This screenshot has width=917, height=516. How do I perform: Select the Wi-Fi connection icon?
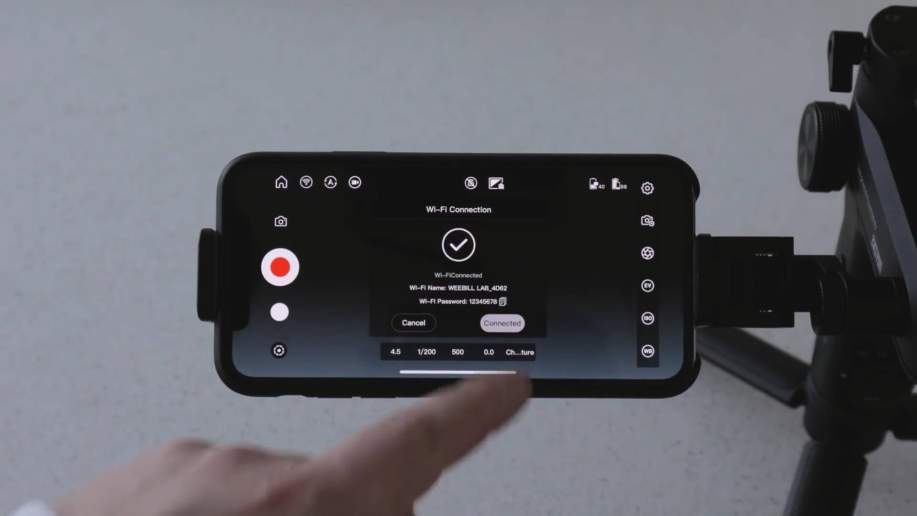coord(306,182)
